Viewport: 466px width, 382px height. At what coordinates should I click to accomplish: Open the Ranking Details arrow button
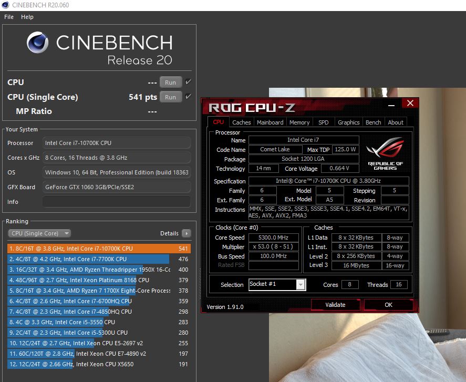point(187,233)
